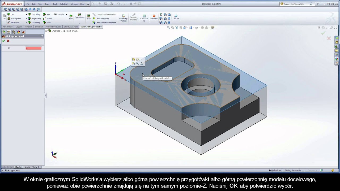The width and height of the screenshot is (340, 191).
Task: Confirm selection with graphics-area green checkmark
Action: pos(323,33)
